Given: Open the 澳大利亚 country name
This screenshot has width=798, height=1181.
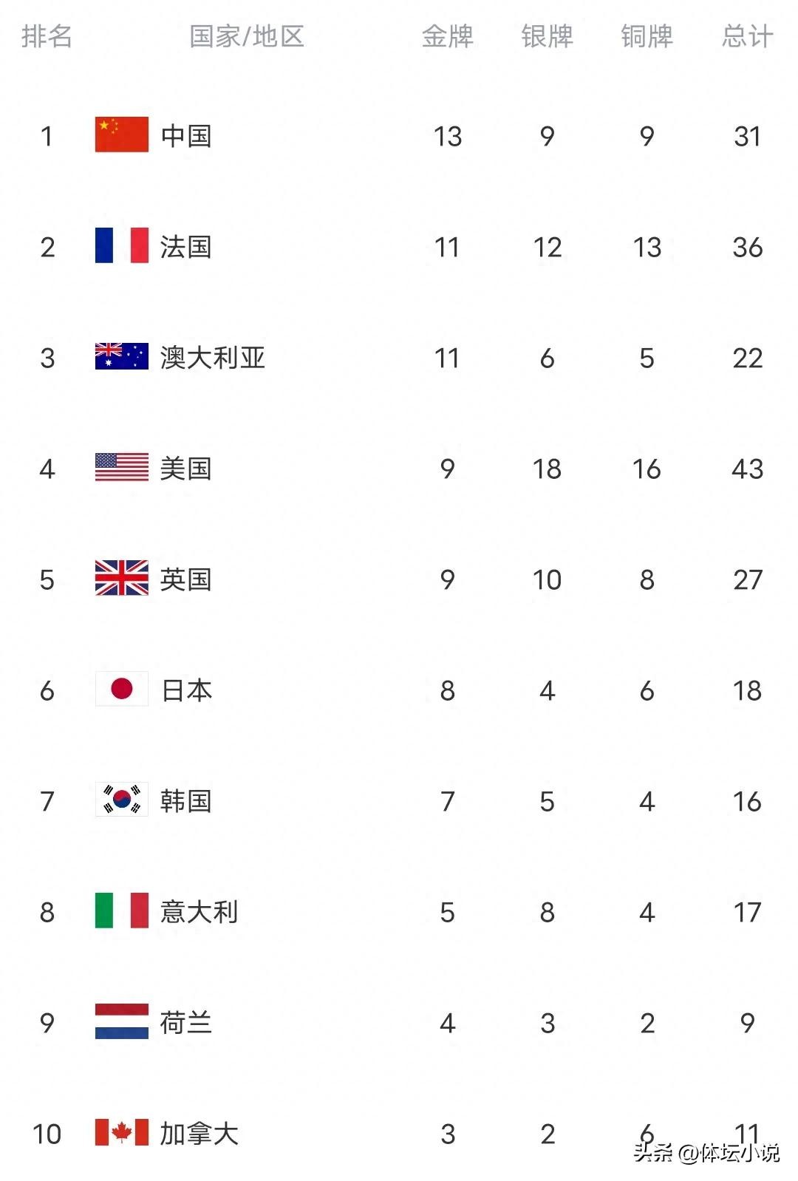Looking at the screenshot, I should (x=213, y=358).
